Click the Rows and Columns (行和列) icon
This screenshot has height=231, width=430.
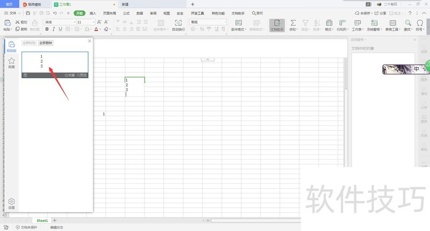(x=342, y=23)
